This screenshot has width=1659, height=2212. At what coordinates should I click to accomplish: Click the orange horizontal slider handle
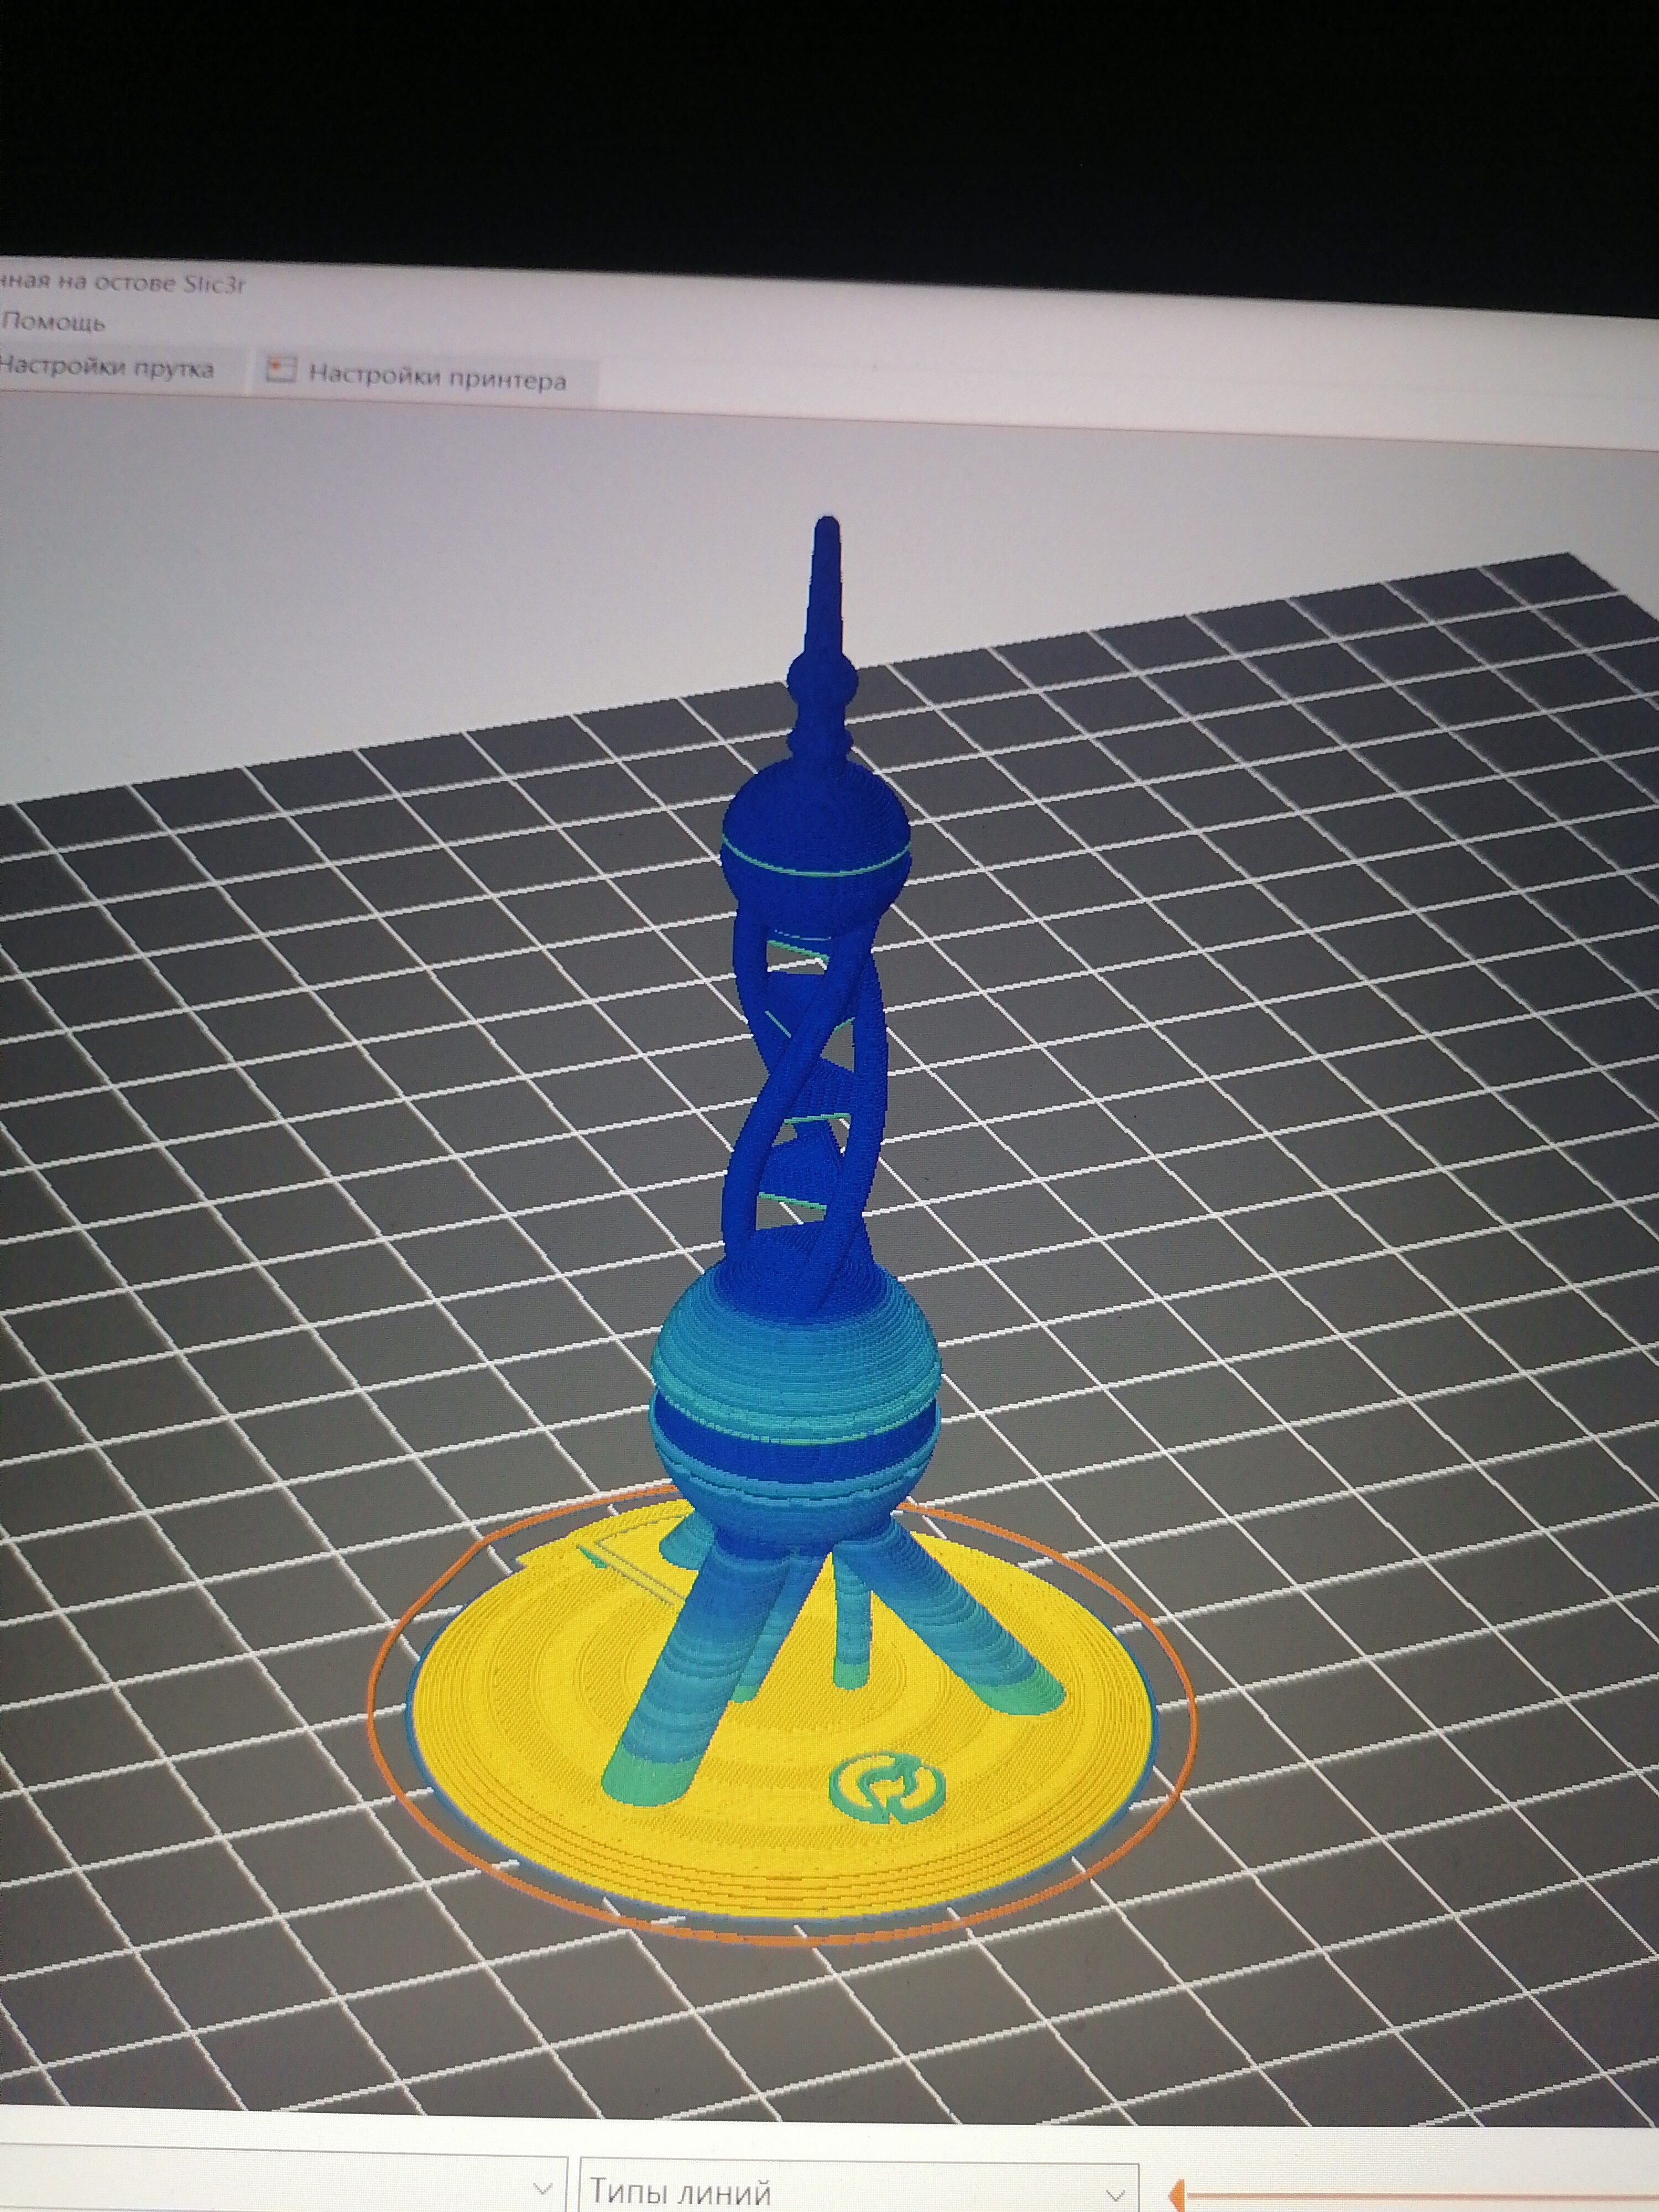pos(1180,2196)
